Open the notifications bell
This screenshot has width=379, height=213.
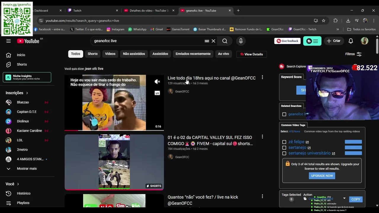coord(351,41)
